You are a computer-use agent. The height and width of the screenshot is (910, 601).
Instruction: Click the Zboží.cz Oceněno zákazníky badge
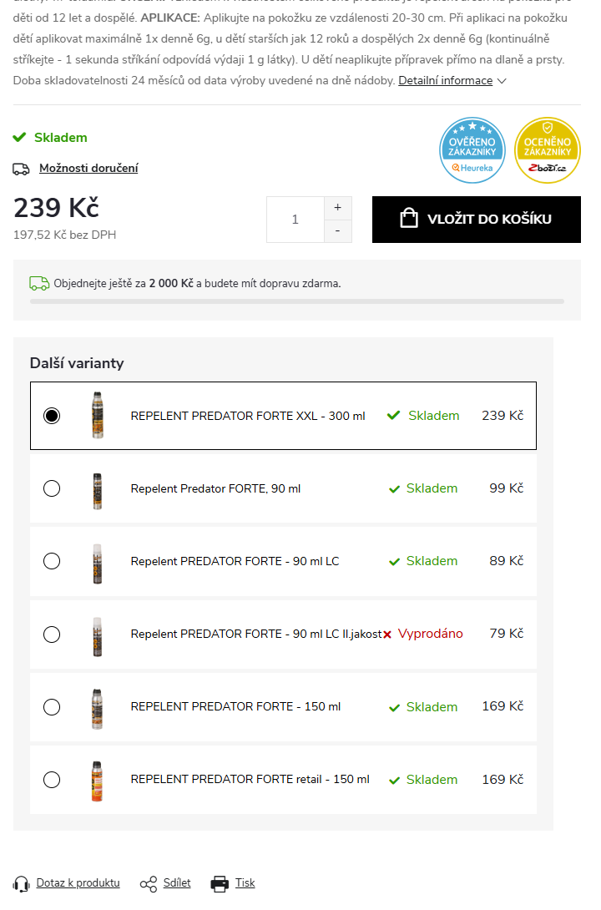[547, 150]
